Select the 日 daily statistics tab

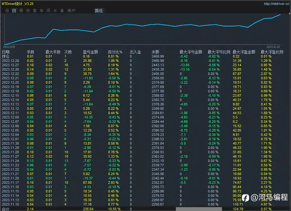pyautogui.click(x=14, y=11)
